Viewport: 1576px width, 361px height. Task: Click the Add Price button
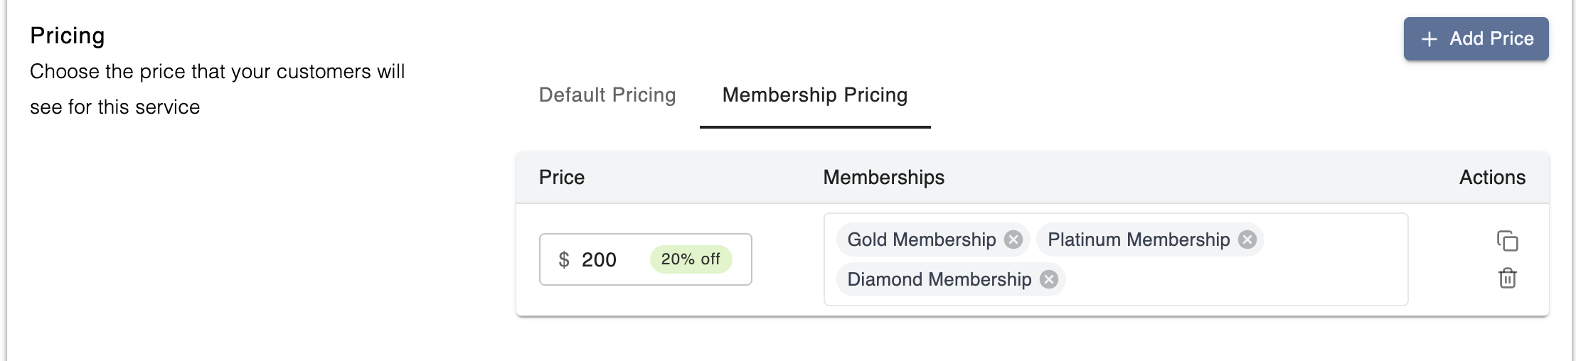[1476, 39]
